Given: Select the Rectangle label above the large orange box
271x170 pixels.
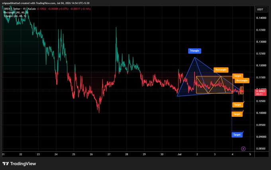Looking at the screenshot, I should (221, 70).
